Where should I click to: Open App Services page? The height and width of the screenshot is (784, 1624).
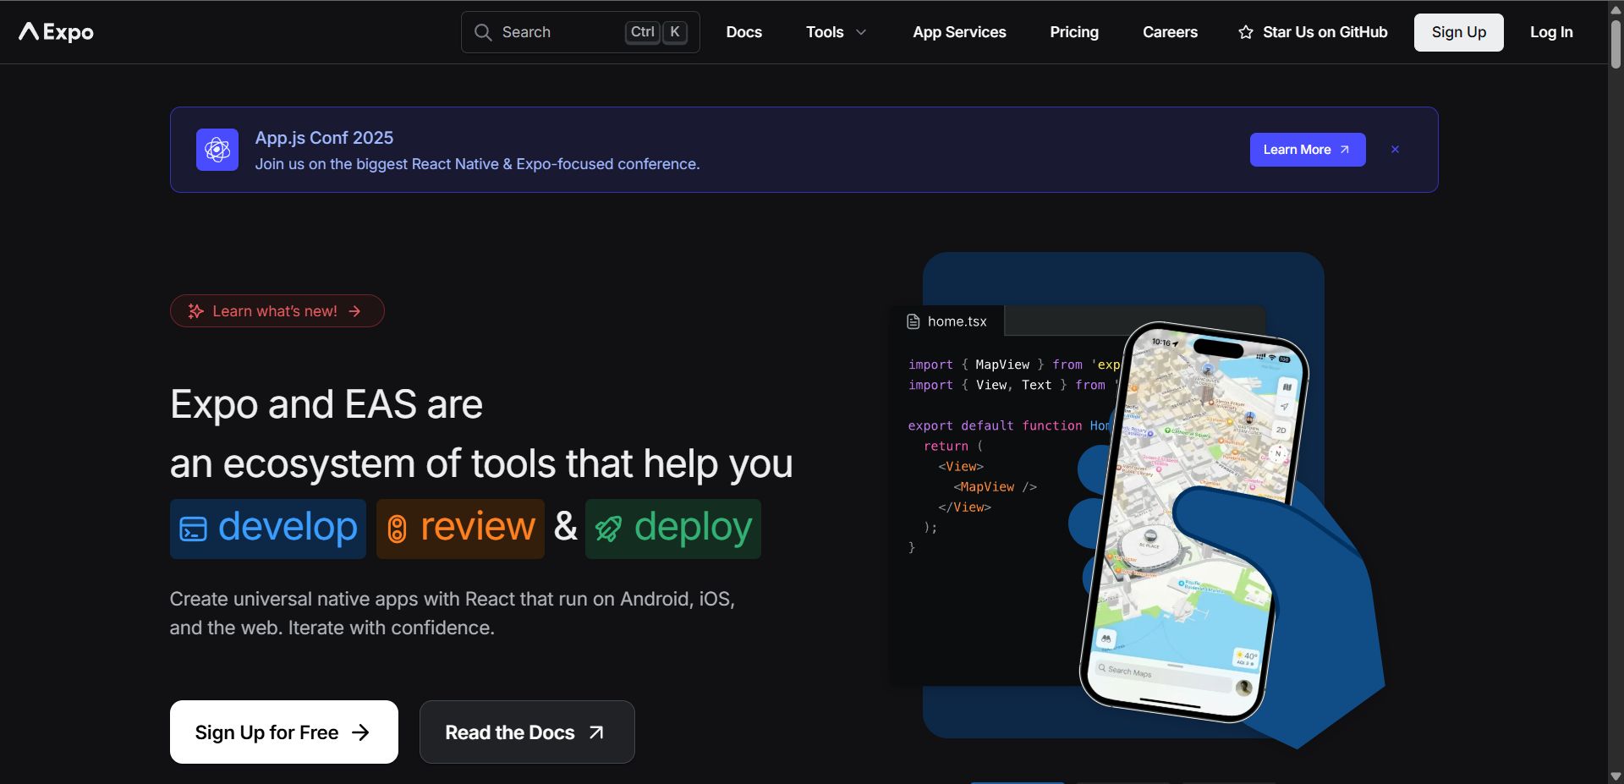(x=959, y=32)
